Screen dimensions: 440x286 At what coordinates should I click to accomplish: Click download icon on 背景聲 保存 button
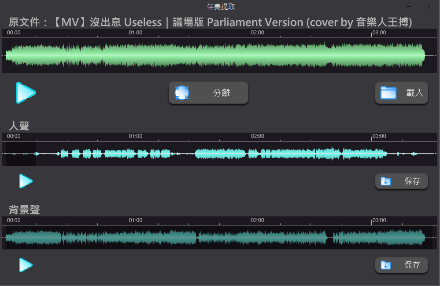tap(386, 265)
